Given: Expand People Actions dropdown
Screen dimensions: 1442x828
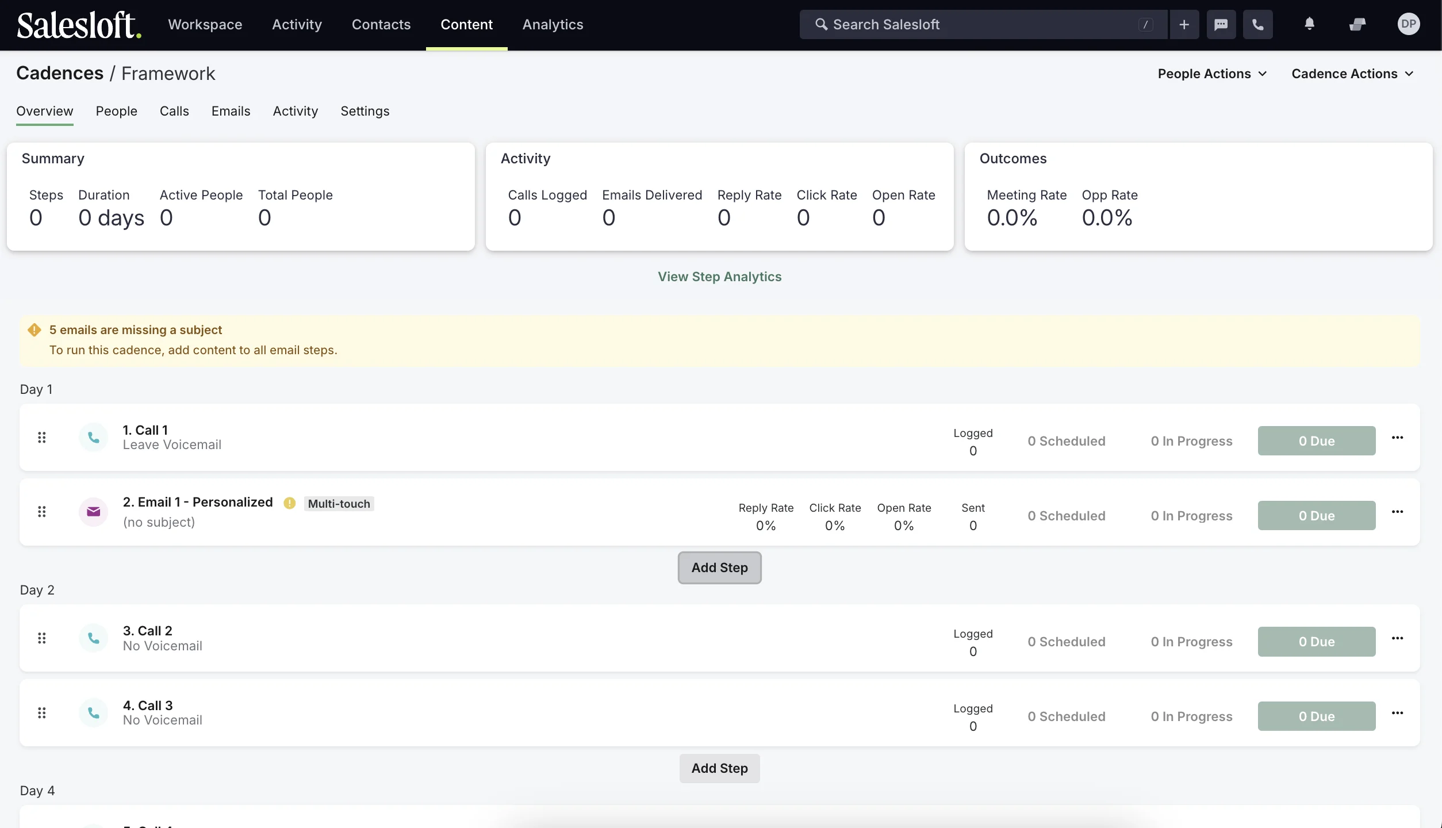Looking at the screenshot, I should click(1212, 74).
